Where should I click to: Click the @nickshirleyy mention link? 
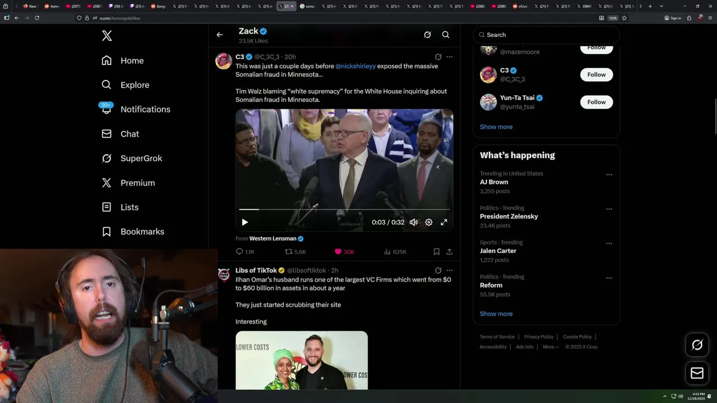coord(356,66)
